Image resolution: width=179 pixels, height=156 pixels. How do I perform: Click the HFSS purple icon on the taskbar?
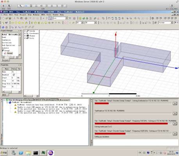pyautogui.click(x=50, y=153)
